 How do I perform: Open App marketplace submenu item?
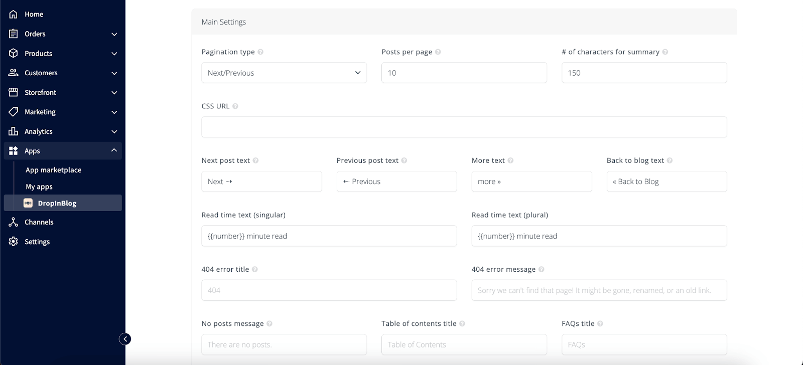(x=53, y=170)
